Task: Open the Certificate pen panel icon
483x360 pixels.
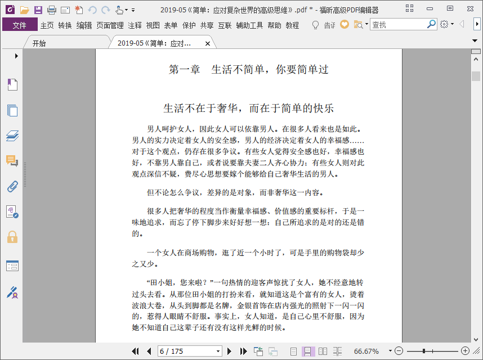Action: click(x=12, y=292)
